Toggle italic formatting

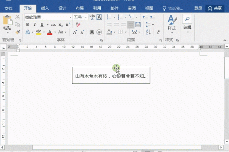tap(35, 25)
